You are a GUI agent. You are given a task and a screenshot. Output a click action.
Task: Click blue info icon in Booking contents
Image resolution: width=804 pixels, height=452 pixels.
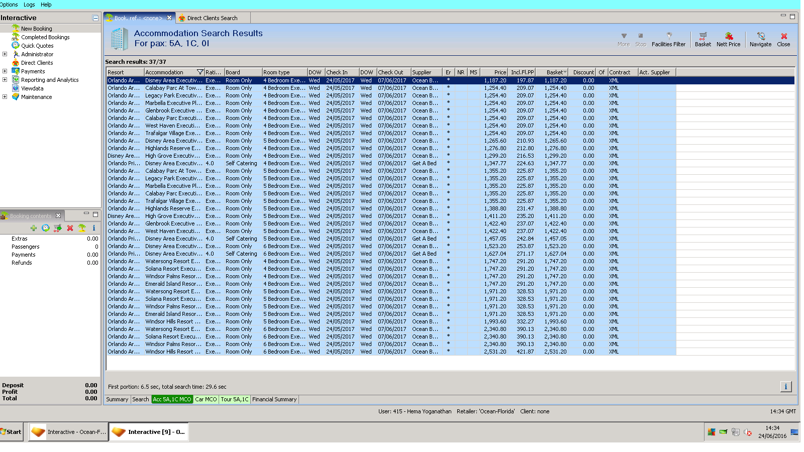93,228
